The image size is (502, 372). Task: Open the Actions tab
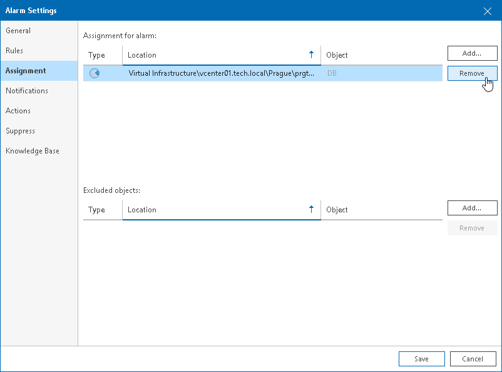coord(18,111)
